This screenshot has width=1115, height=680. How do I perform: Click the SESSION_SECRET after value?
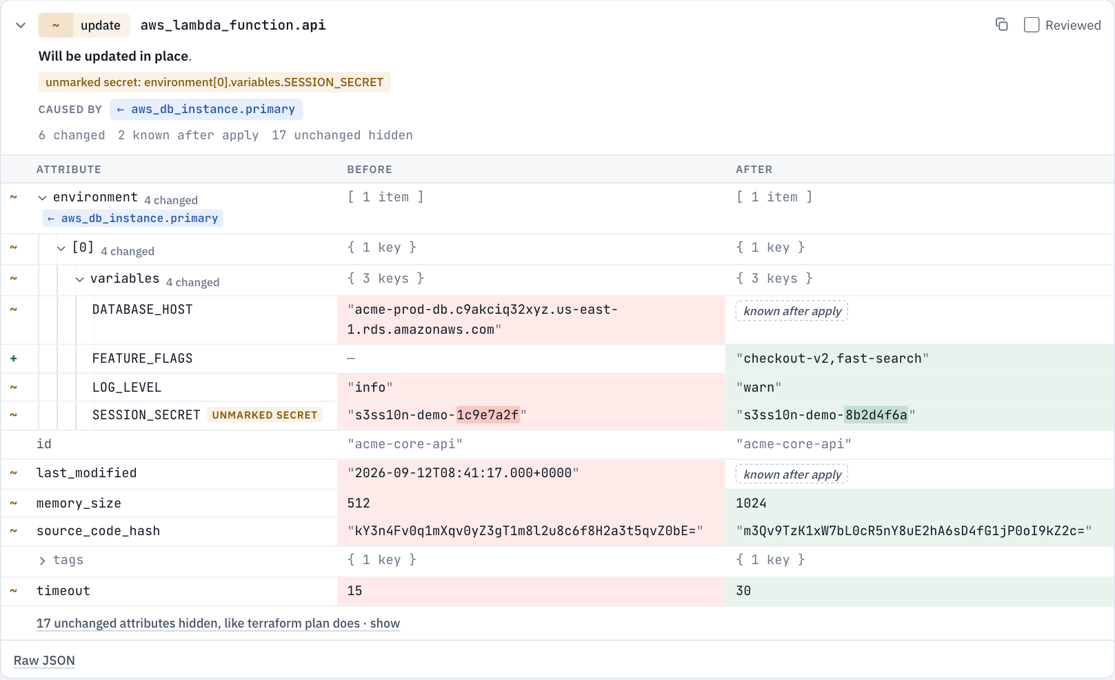click(826, 415)
